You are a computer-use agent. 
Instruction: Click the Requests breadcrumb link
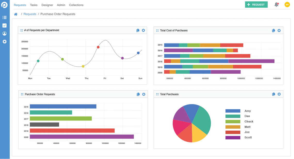(x=30, y=14)
